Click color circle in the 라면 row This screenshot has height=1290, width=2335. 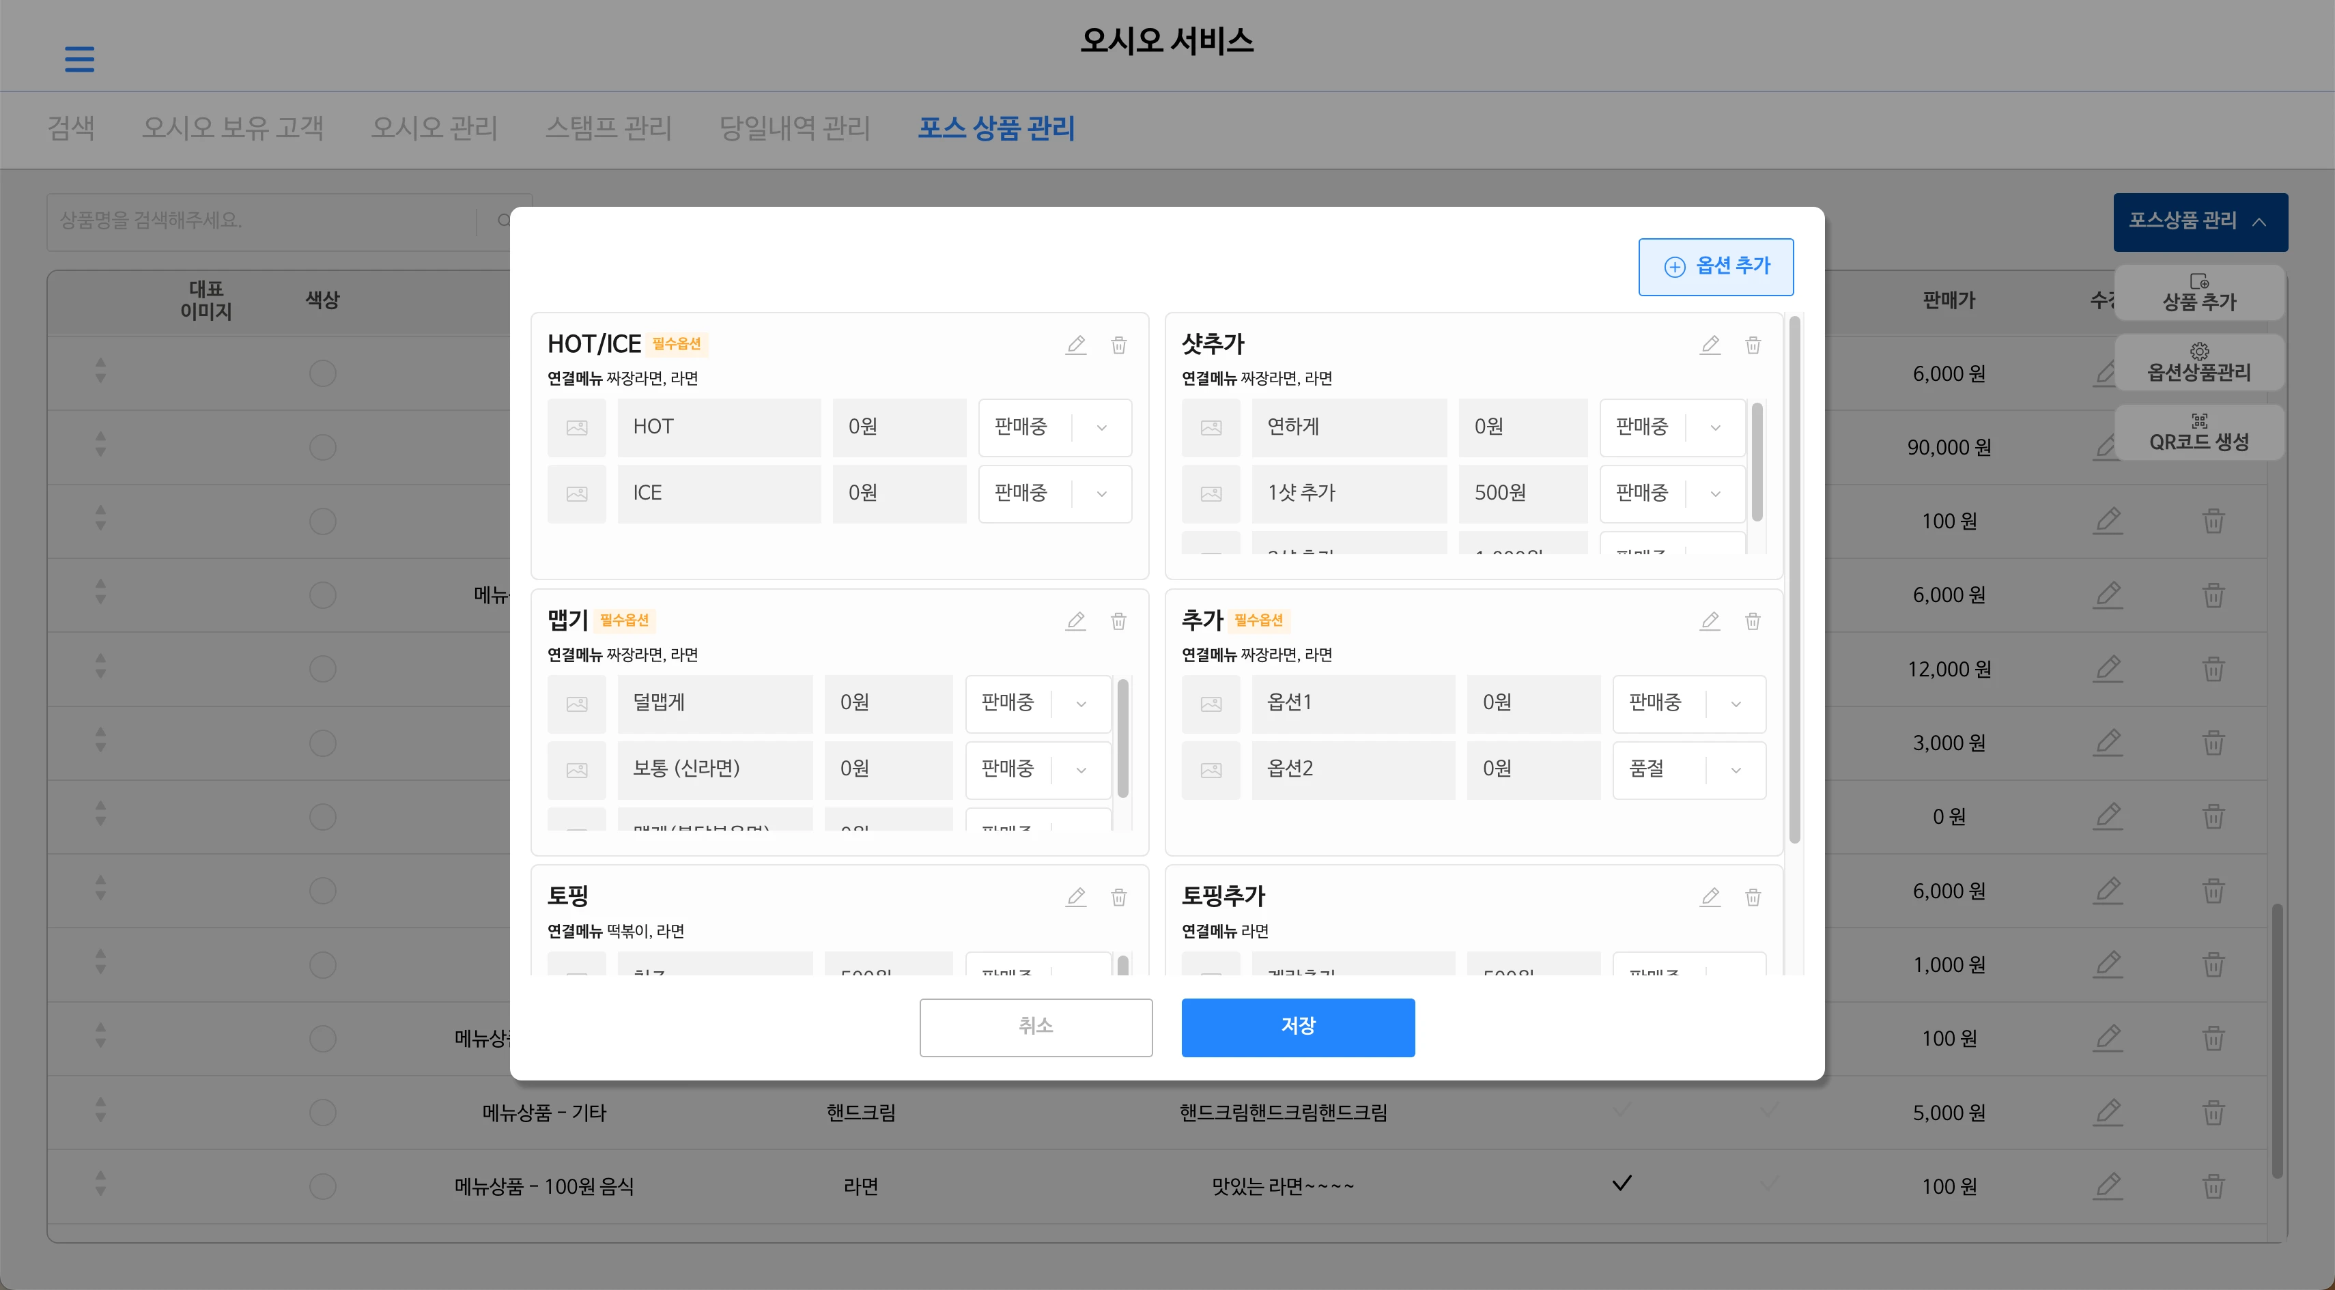323,1186
